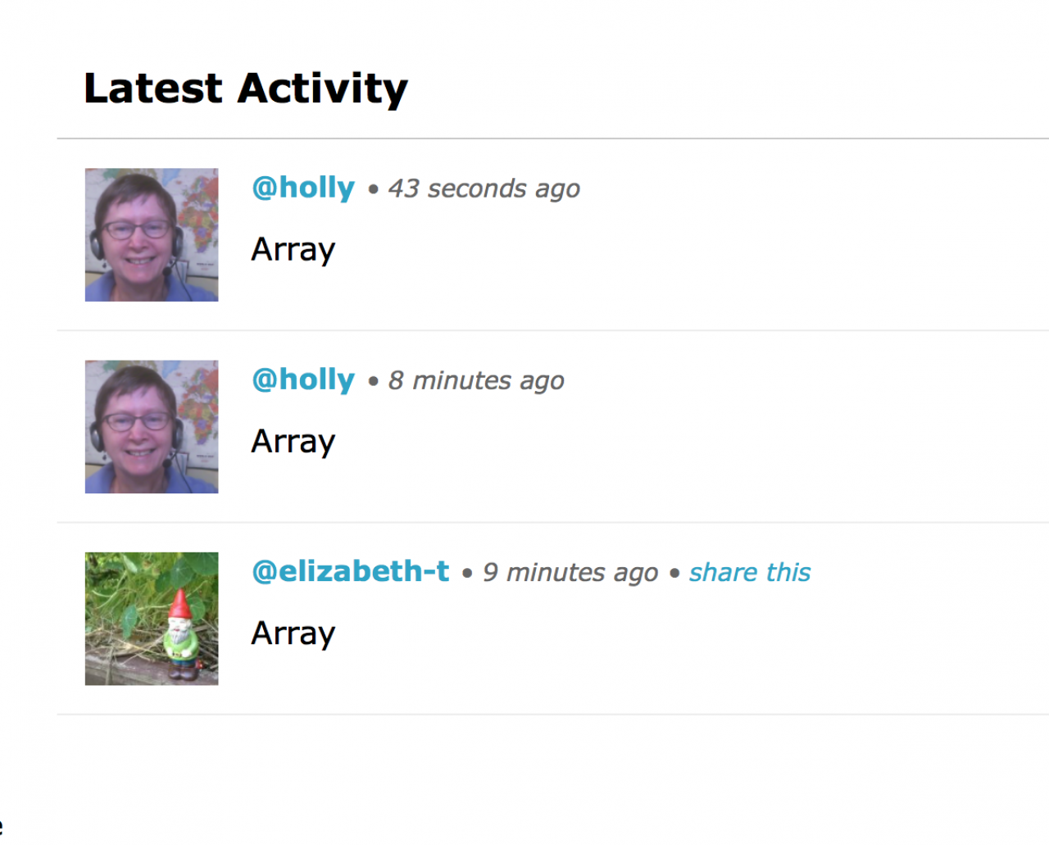This screenshot has width=1049, height=845.
Task: Click the '8 minutes ago' timestamp
Action: tap(476, 381)
